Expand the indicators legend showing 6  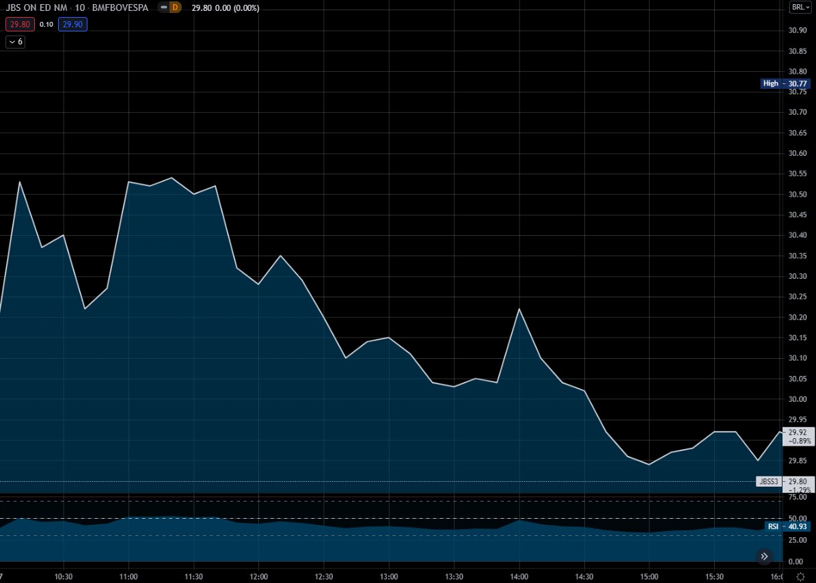16,42
